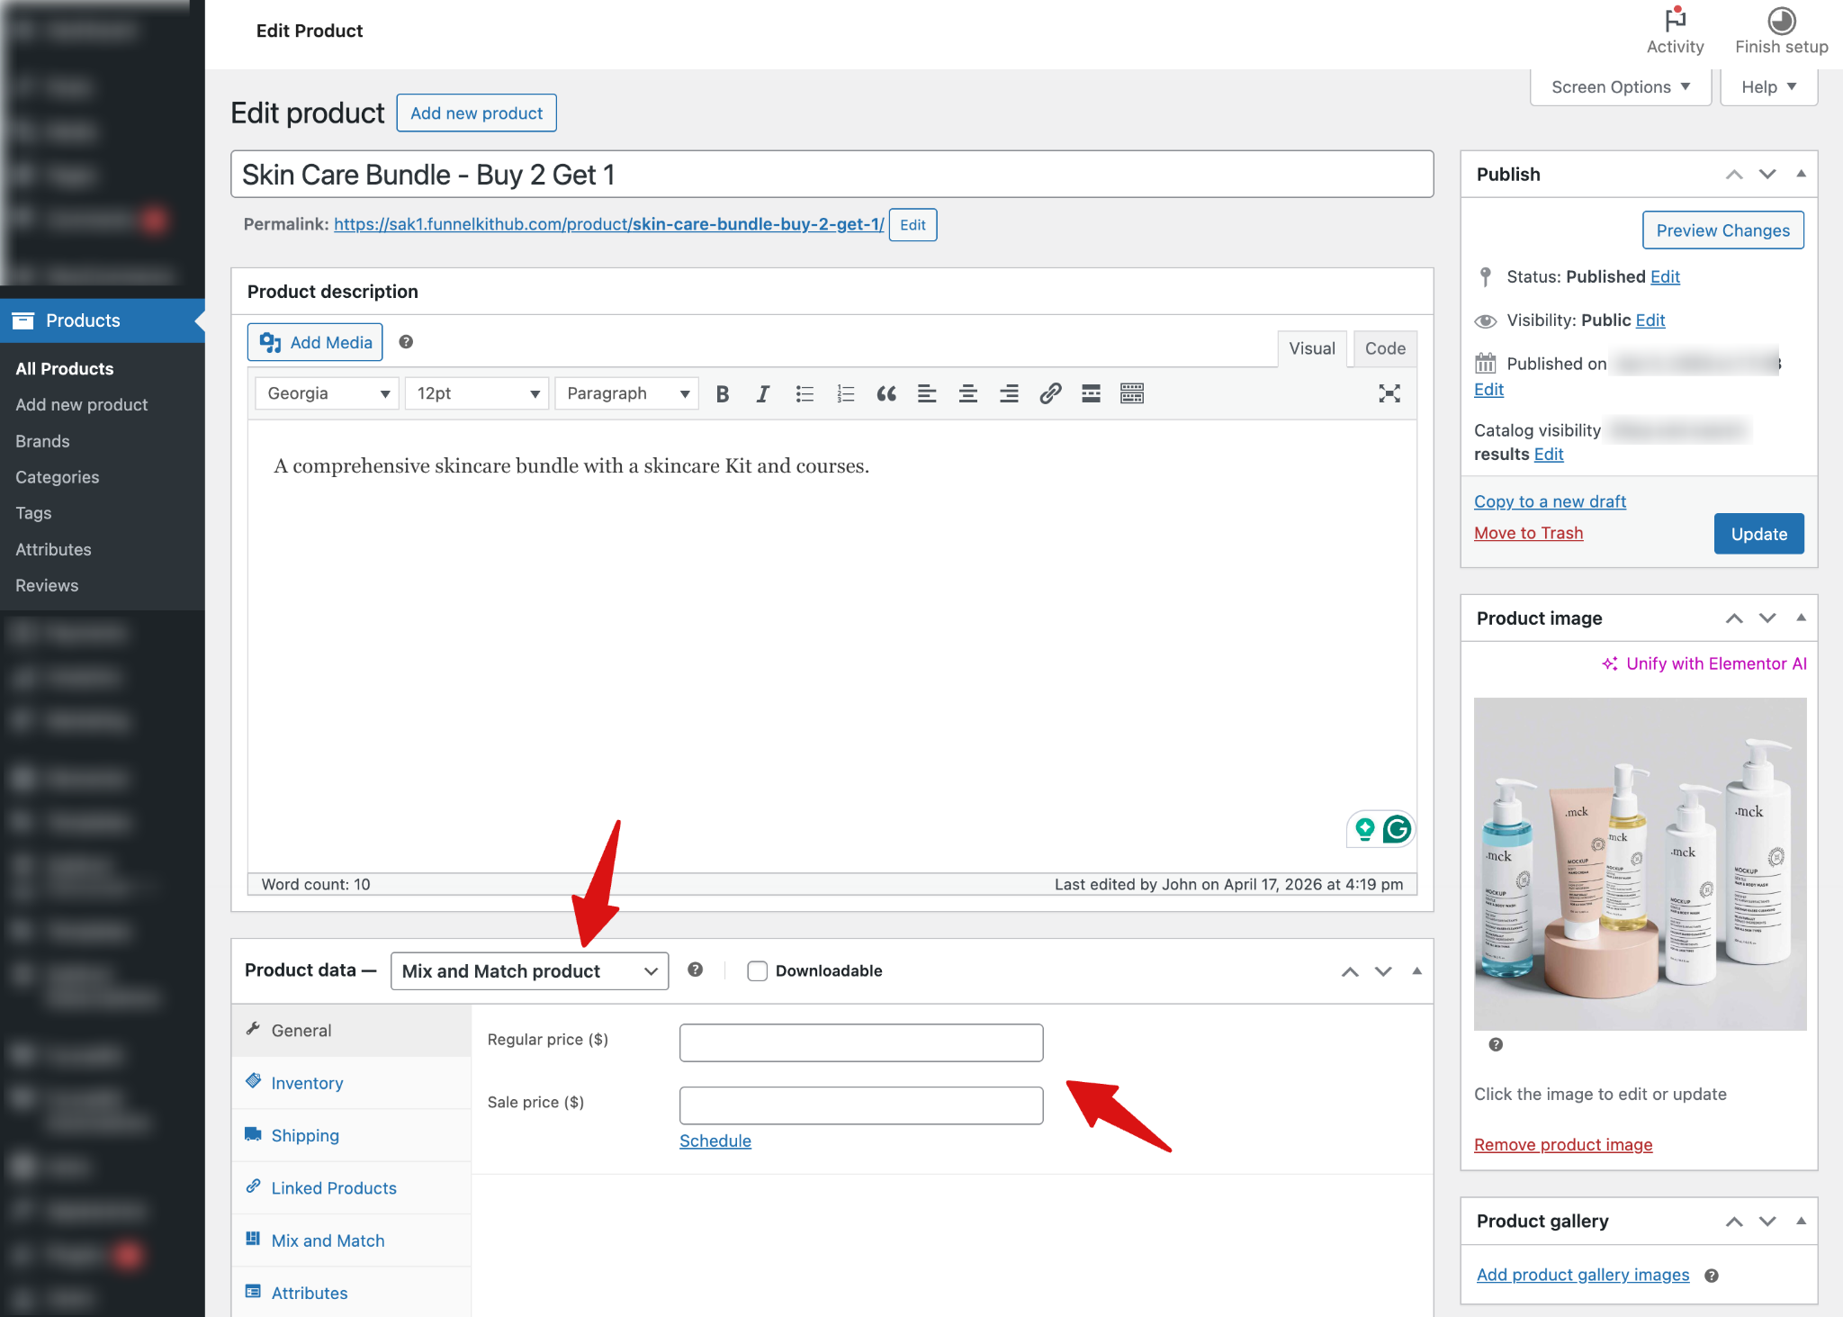1843x1317 pixels.
Task: Insert a numbered list
Action: coord(845,393)
